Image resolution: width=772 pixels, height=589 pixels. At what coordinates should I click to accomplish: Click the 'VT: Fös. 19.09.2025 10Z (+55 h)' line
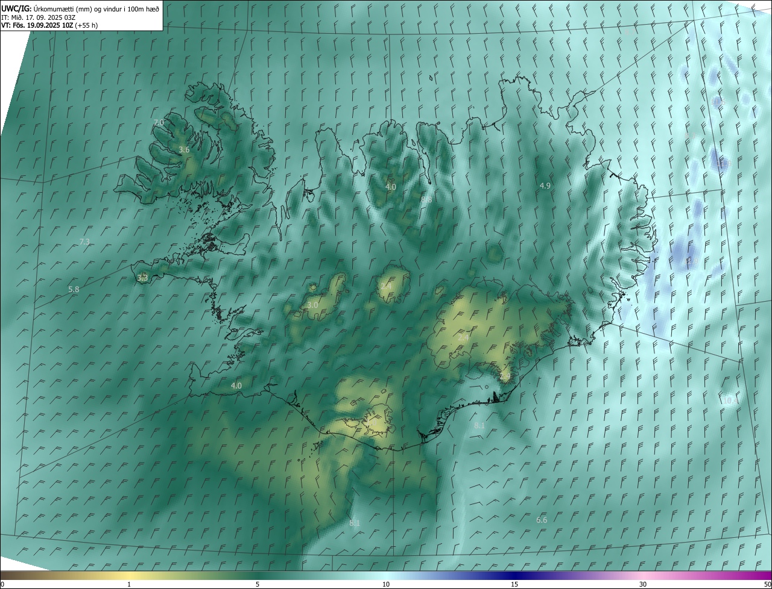pyautogui.click(x=49, y=25)
